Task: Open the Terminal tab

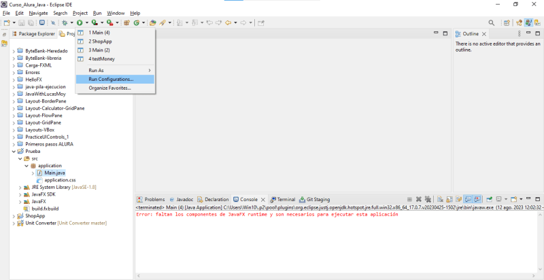Action: click(x=283, y=199)
